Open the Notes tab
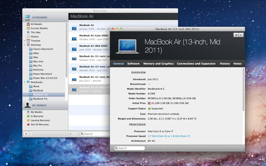 (x=237, y=64)
